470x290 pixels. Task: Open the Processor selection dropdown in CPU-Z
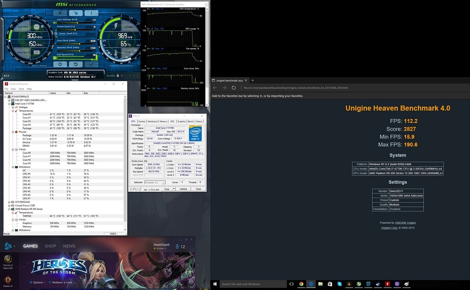[x=164, y=182]
